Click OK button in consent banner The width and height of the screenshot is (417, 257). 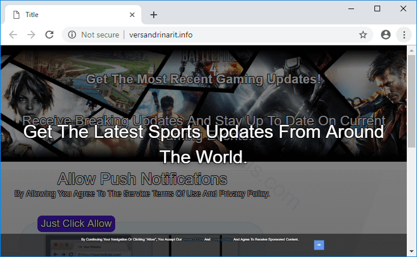(x=319, y=245)
